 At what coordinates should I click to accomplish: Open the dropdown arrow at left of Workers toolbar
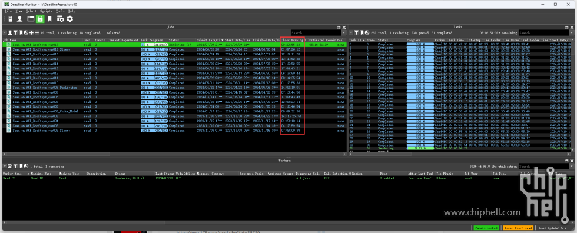tap(5, 166)
